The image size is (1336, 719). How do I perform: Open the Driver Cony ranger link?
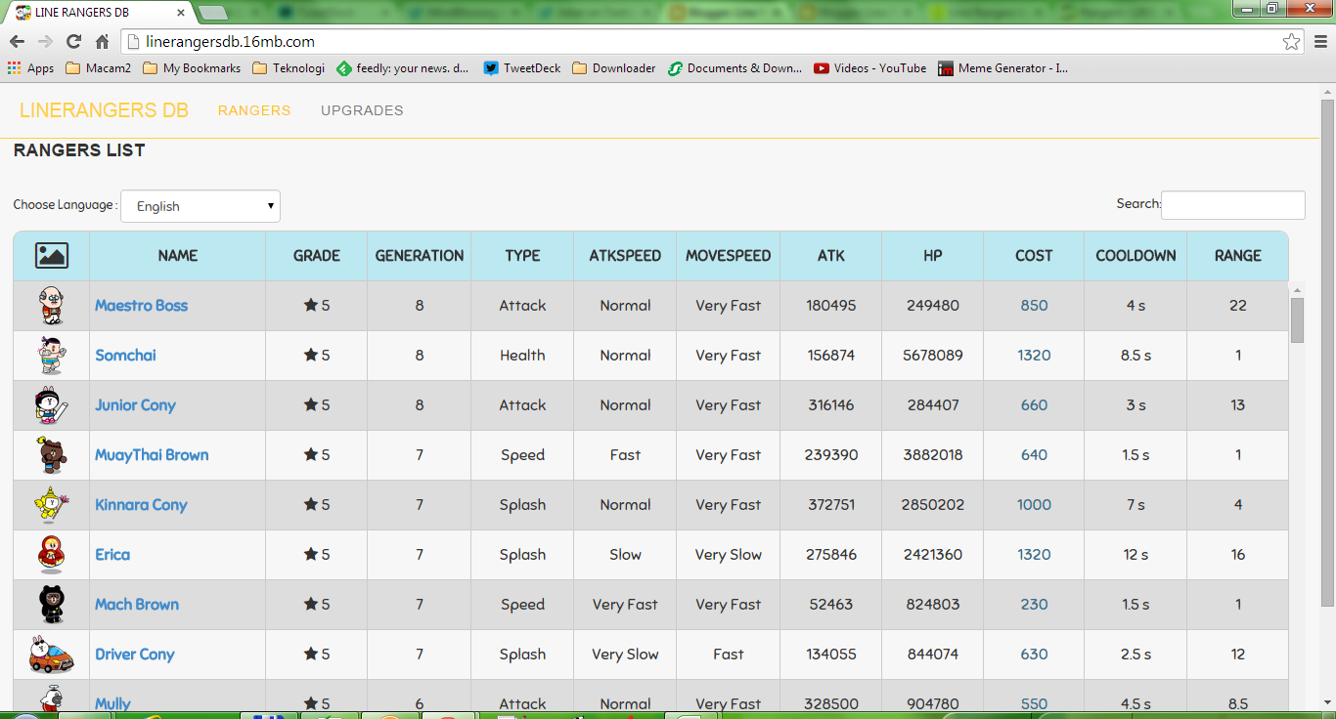(135, 655)
